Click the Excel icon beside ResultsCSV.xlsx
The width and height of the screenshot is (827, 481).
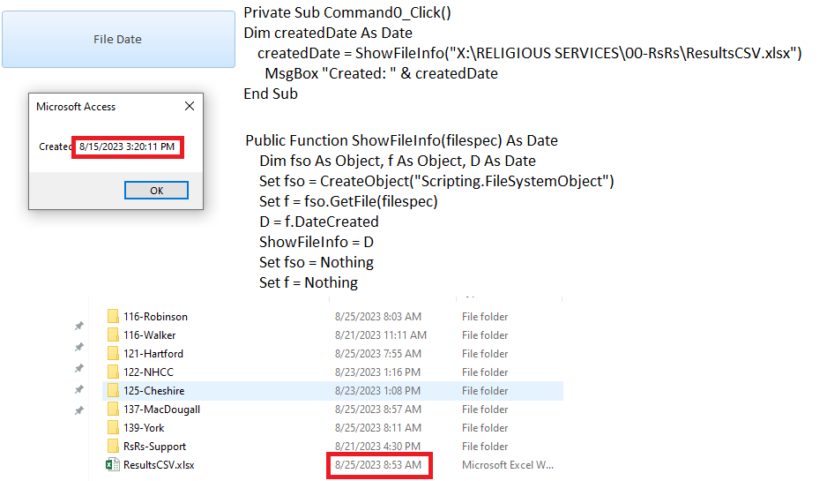point(112,465)
